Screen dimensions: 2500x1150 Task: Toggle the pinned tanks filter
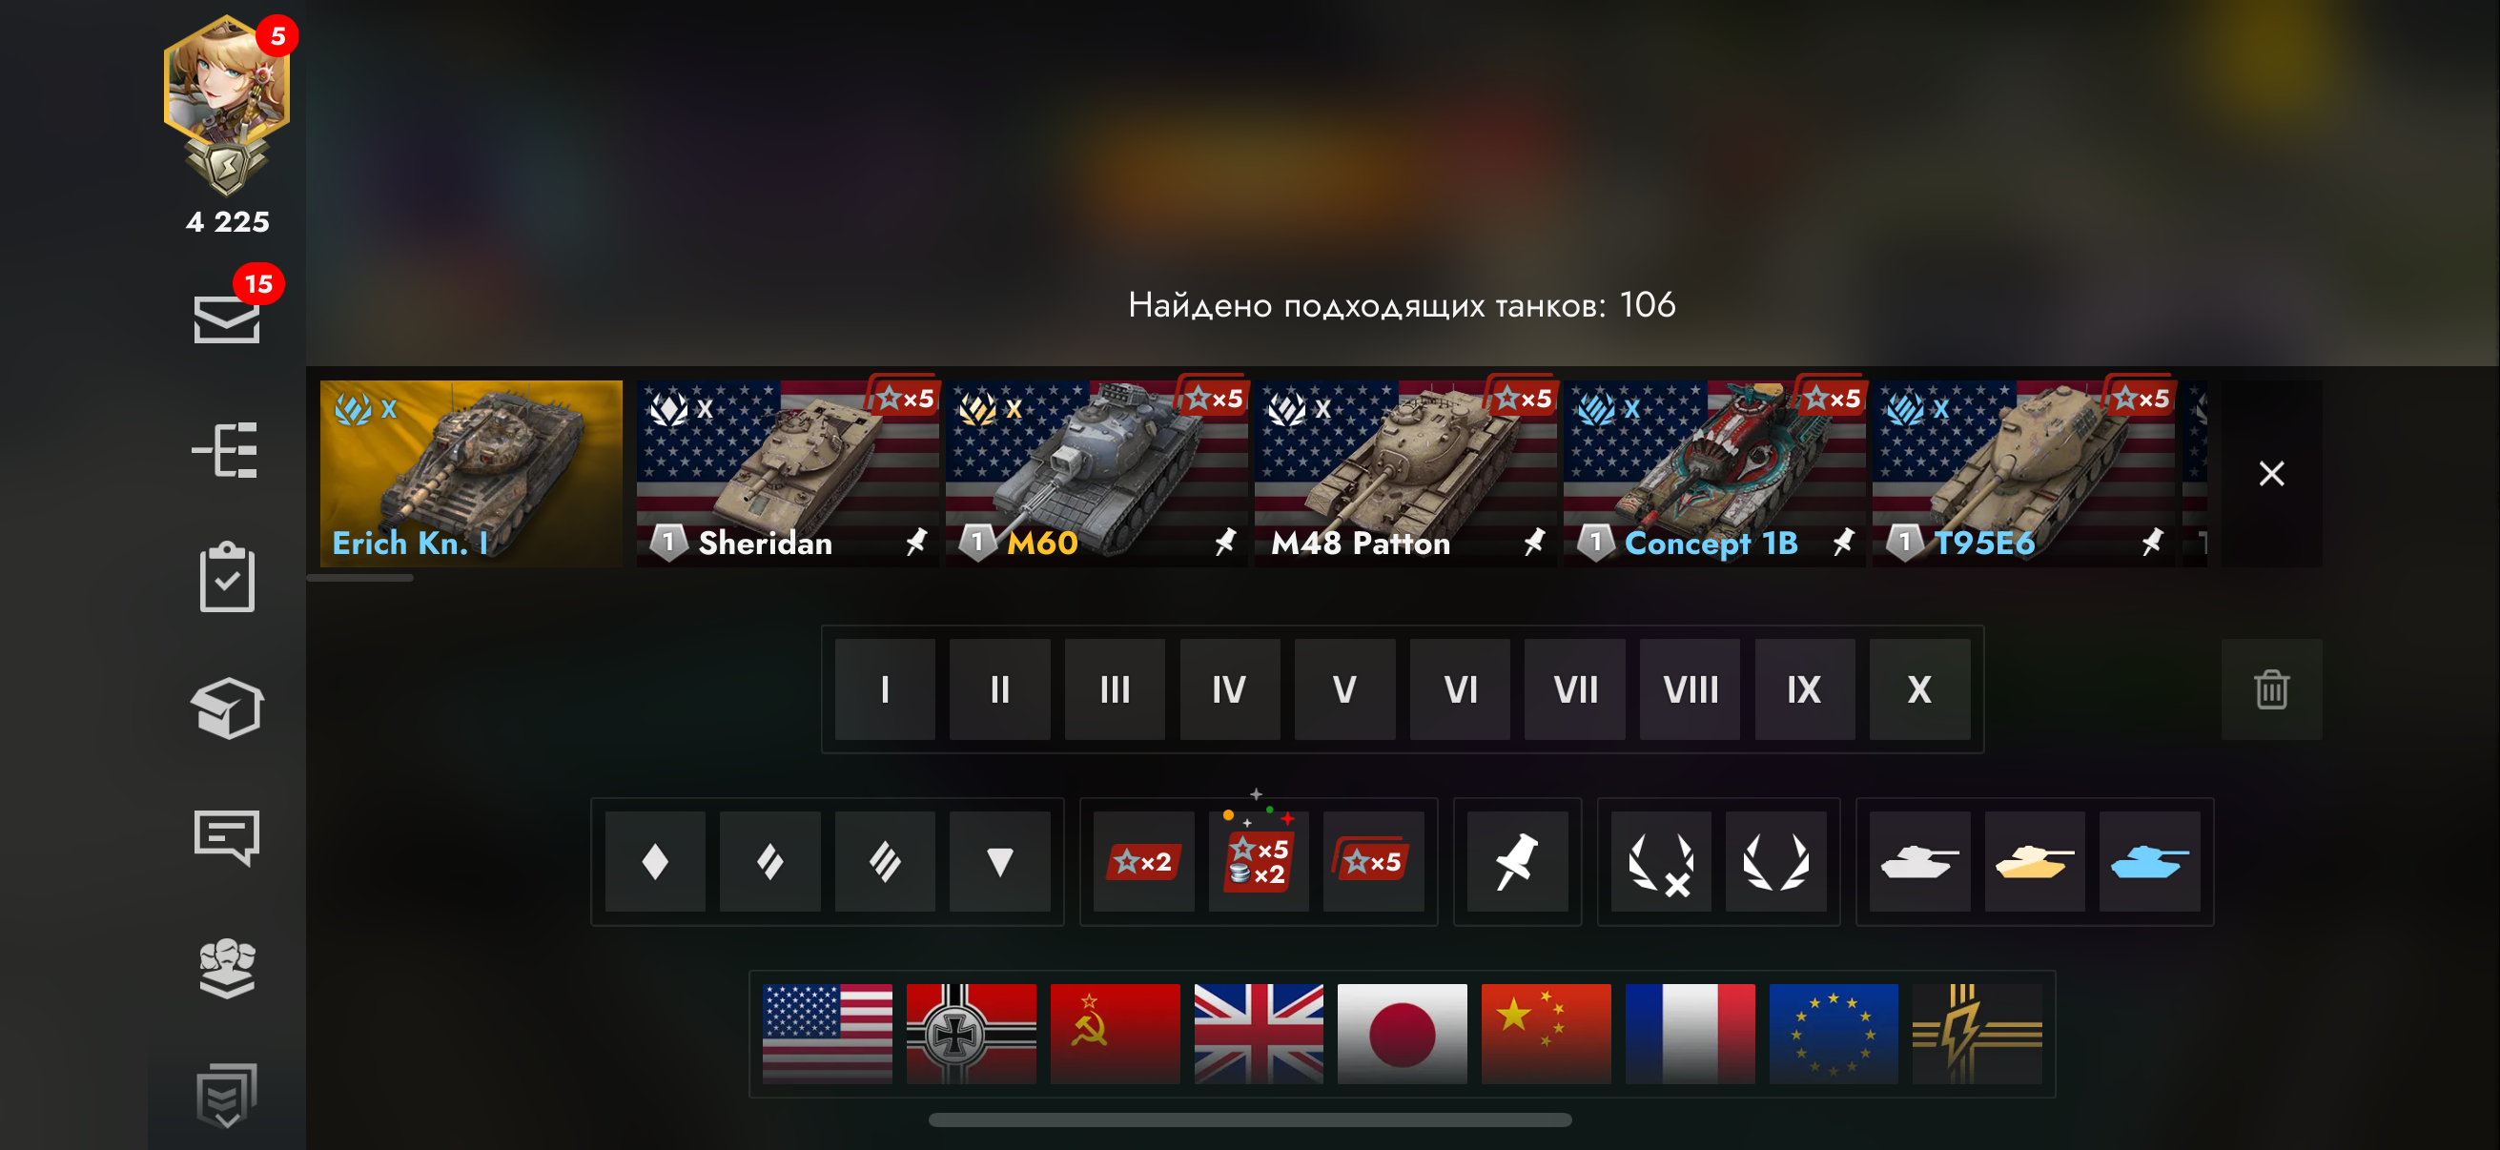(1517, 862)
